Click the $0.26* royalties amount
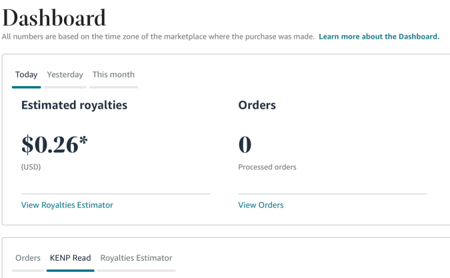The height and width of the screenshot is (278, 450). tap(55, 144)
